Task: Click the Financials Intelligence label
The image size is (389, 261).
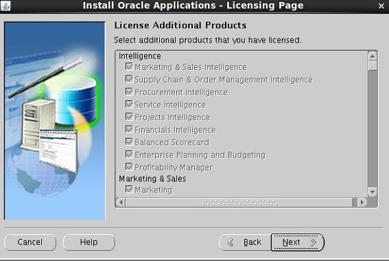Action: pos(175,130)
